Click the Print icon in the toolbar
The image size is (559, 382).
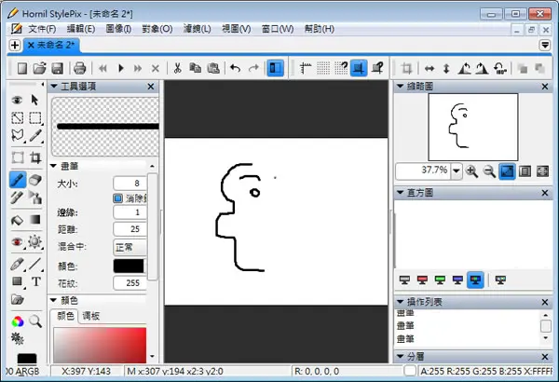[79, 68]
